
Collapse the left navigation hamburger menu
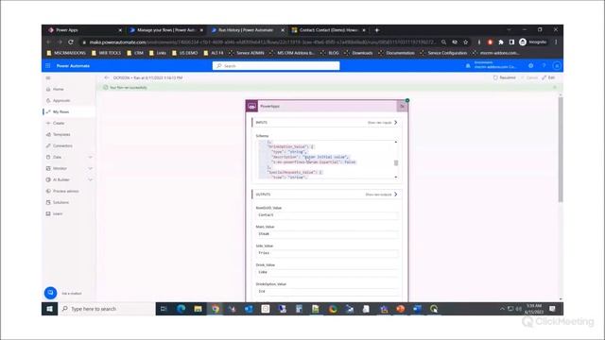(x=48, y=77)
